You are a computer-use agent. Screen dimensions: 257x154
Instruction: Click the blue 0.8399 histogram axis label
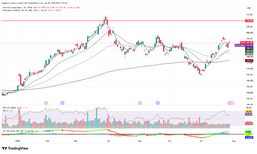tap(249, 138)
